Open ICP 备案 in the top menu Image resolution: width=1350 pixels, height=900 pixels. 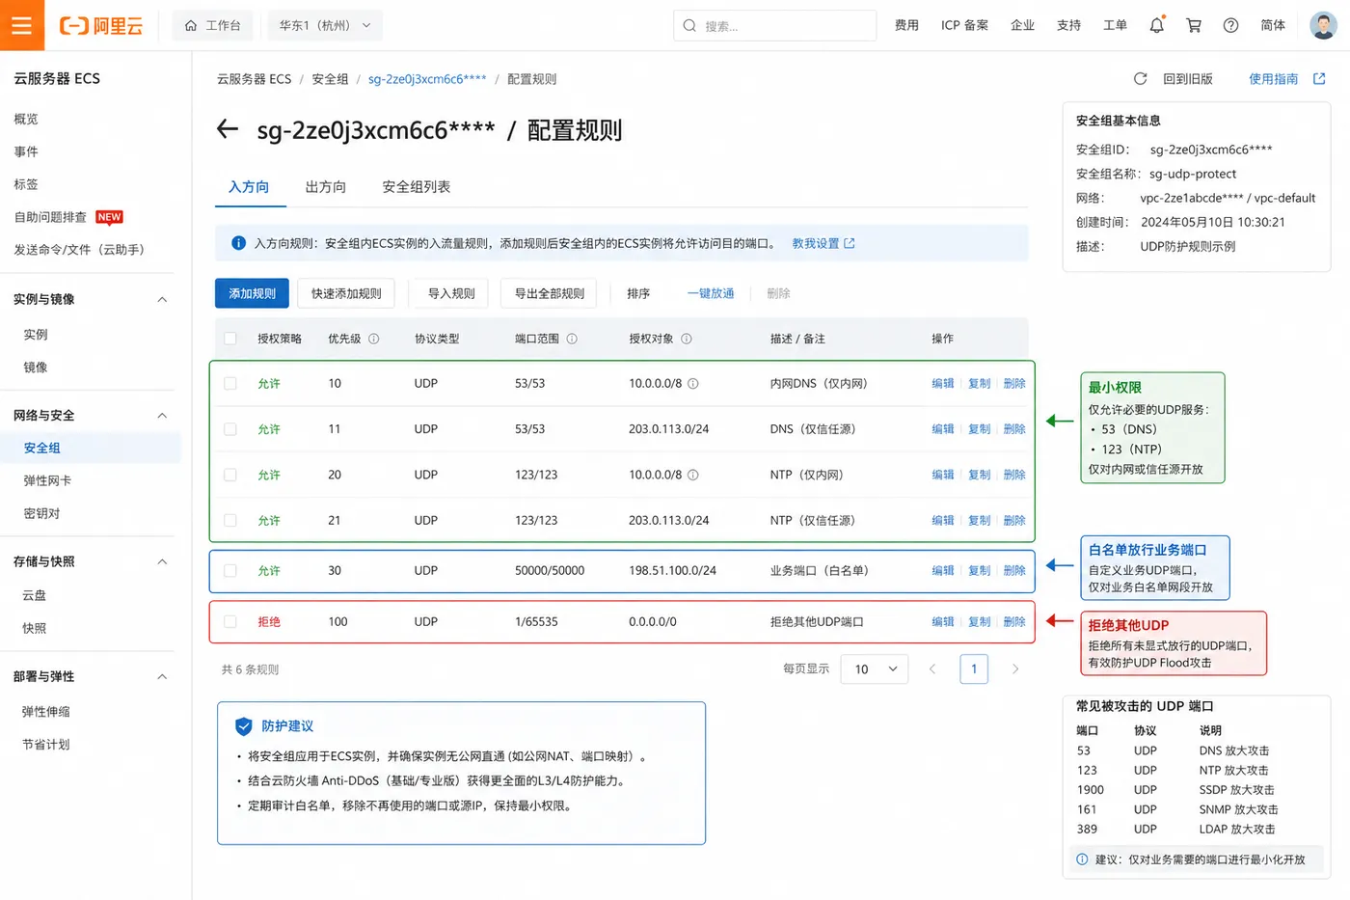click(x=964, y=26)
